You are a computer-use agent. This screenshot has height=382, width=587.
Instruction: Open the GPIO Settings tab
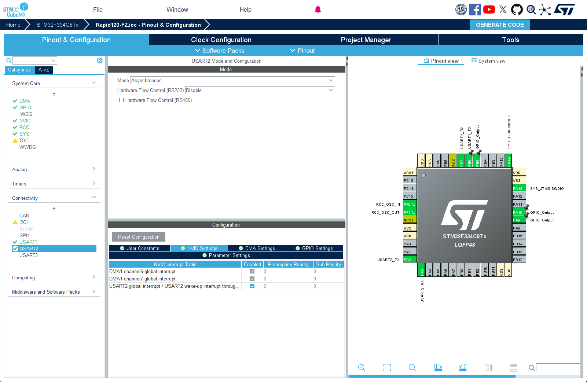[314, 248]
